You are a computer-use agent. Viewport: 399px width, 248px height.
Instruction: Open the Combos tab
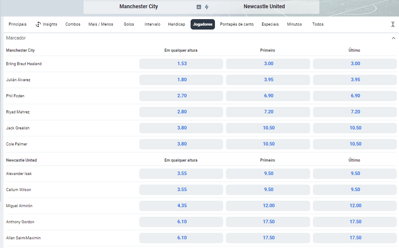click(73, 24)
